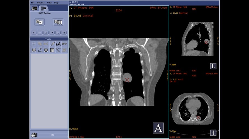Click the 'I211' label at coronal bottom
Screen dimensions: 249x139
pyautogui.click(x=119, y=137)
